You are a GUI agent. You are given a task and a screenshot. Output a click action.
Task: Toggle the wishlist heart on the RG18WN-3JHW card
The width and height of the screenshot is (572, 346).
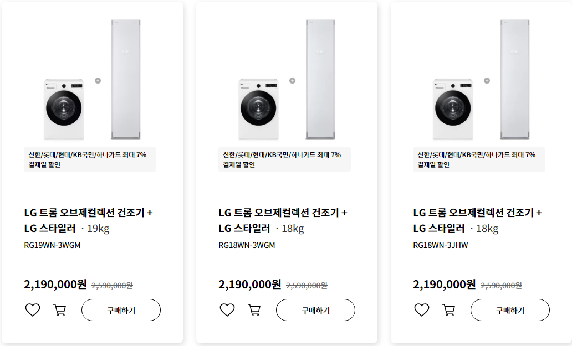[421, 310]
